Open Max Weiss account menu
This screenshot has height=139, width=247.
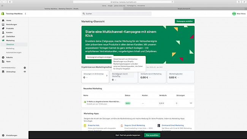coord(241,14)
